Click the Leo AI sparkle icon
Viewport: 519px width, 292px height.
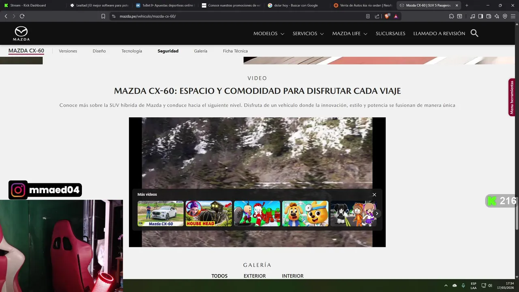(x=497, y=16)
